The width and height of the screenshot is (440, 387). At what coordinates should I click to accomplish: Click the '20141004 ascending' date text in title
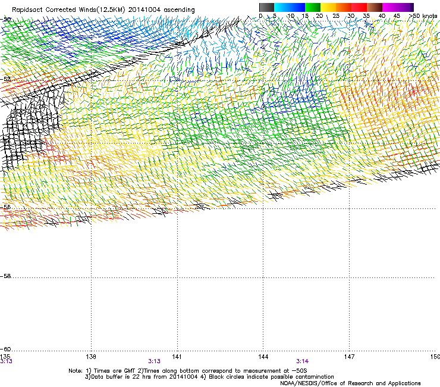tap(162, 10)
